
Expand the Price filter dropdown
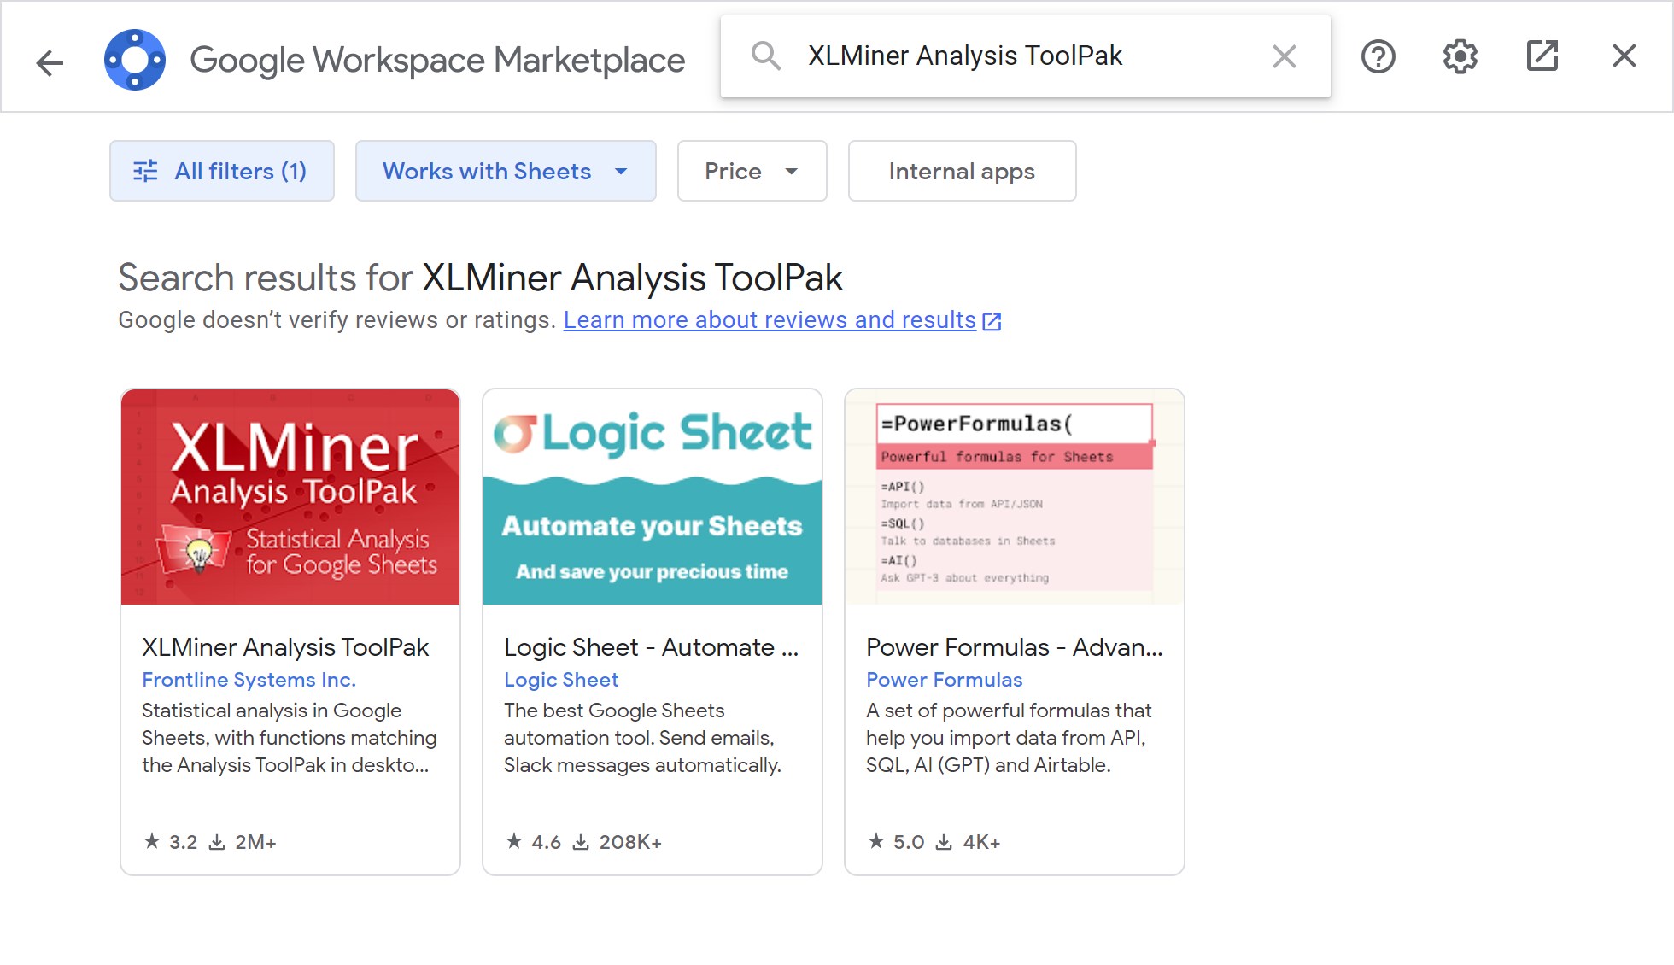[752, 171]
